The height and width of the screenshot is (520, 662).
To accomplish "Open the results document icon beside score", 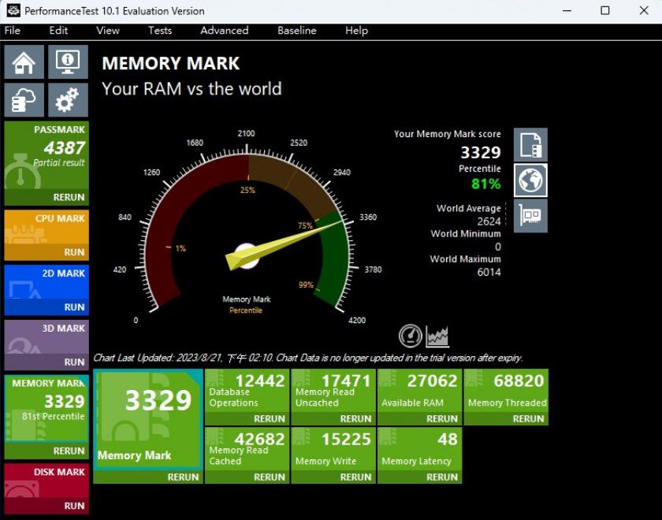I will (x=530, y=145).
